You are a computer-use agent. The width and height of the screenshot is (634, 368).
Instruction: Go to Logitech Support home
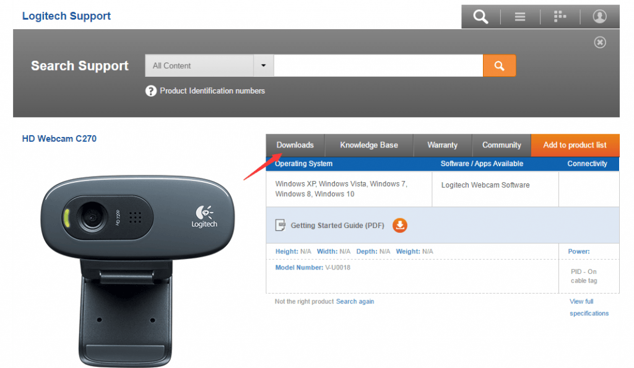click(66, 15)
